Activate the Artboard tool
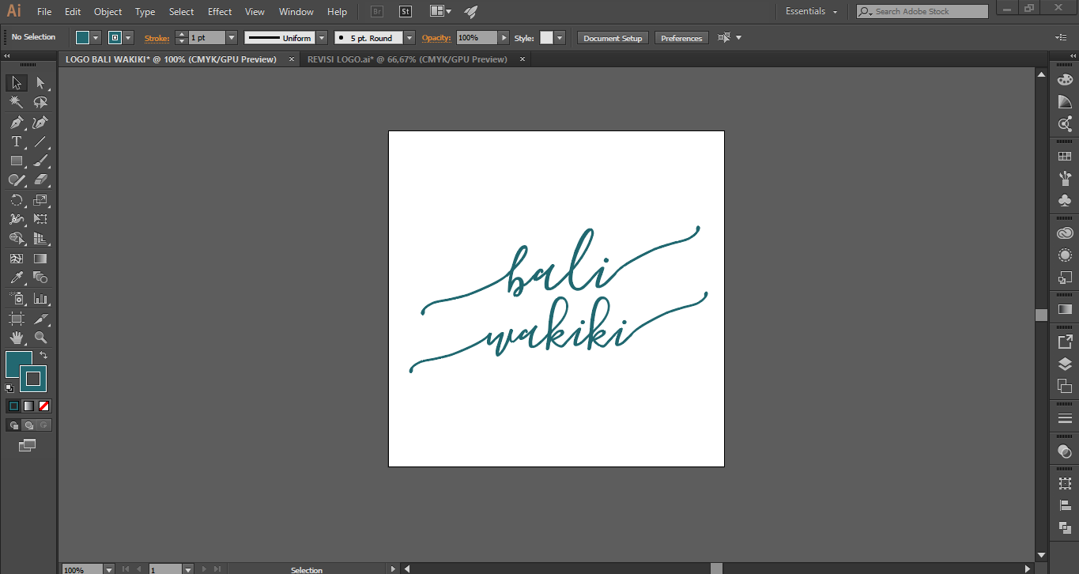The height and width of the screenshot is (574, 1079). [x=17, y=319]
